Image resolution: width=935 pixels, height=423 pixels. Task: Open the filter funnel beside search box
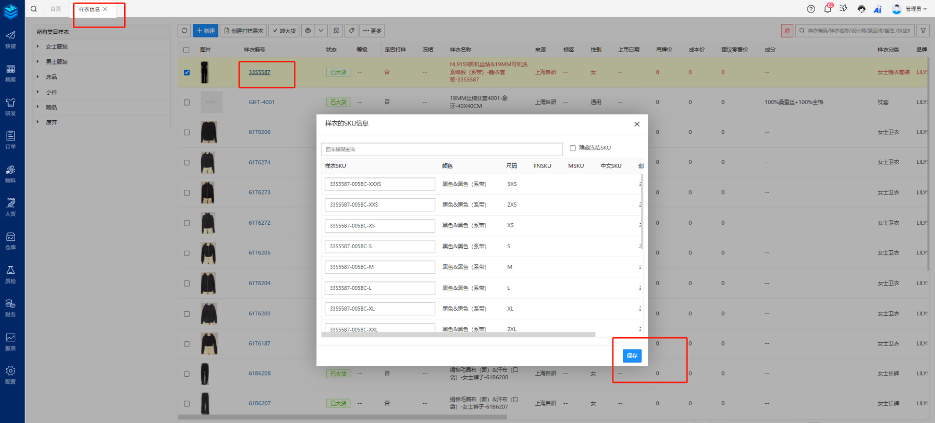923,31
